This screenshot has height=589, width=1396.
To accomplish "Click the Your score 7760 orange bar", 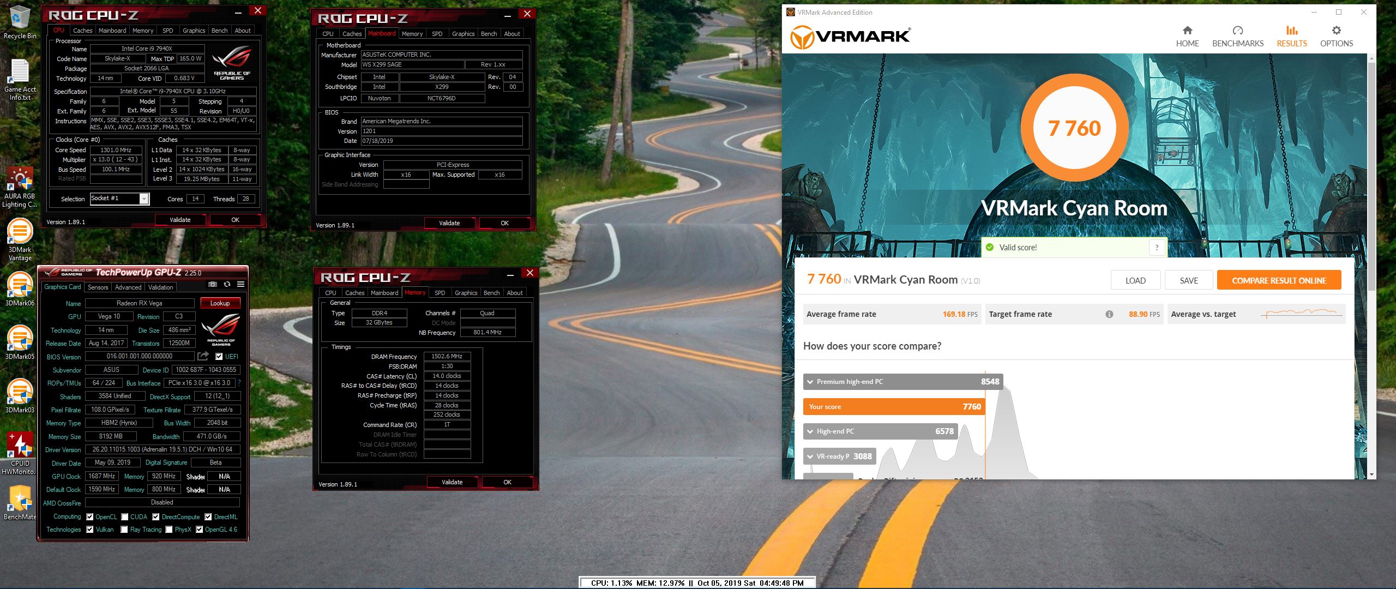I will 894,407.
